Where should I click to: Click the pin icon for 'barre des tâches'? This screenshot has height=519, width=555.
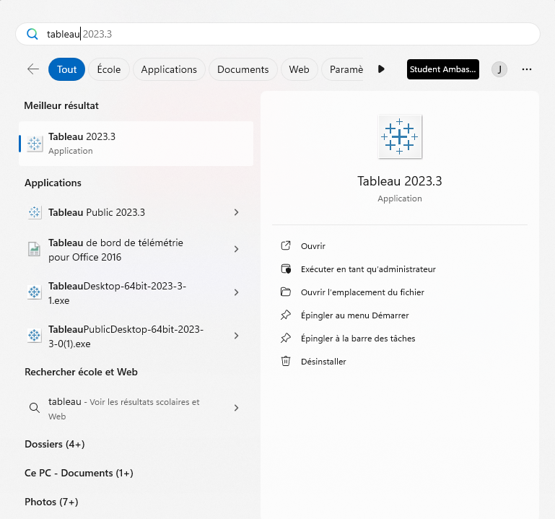[286, 338]
